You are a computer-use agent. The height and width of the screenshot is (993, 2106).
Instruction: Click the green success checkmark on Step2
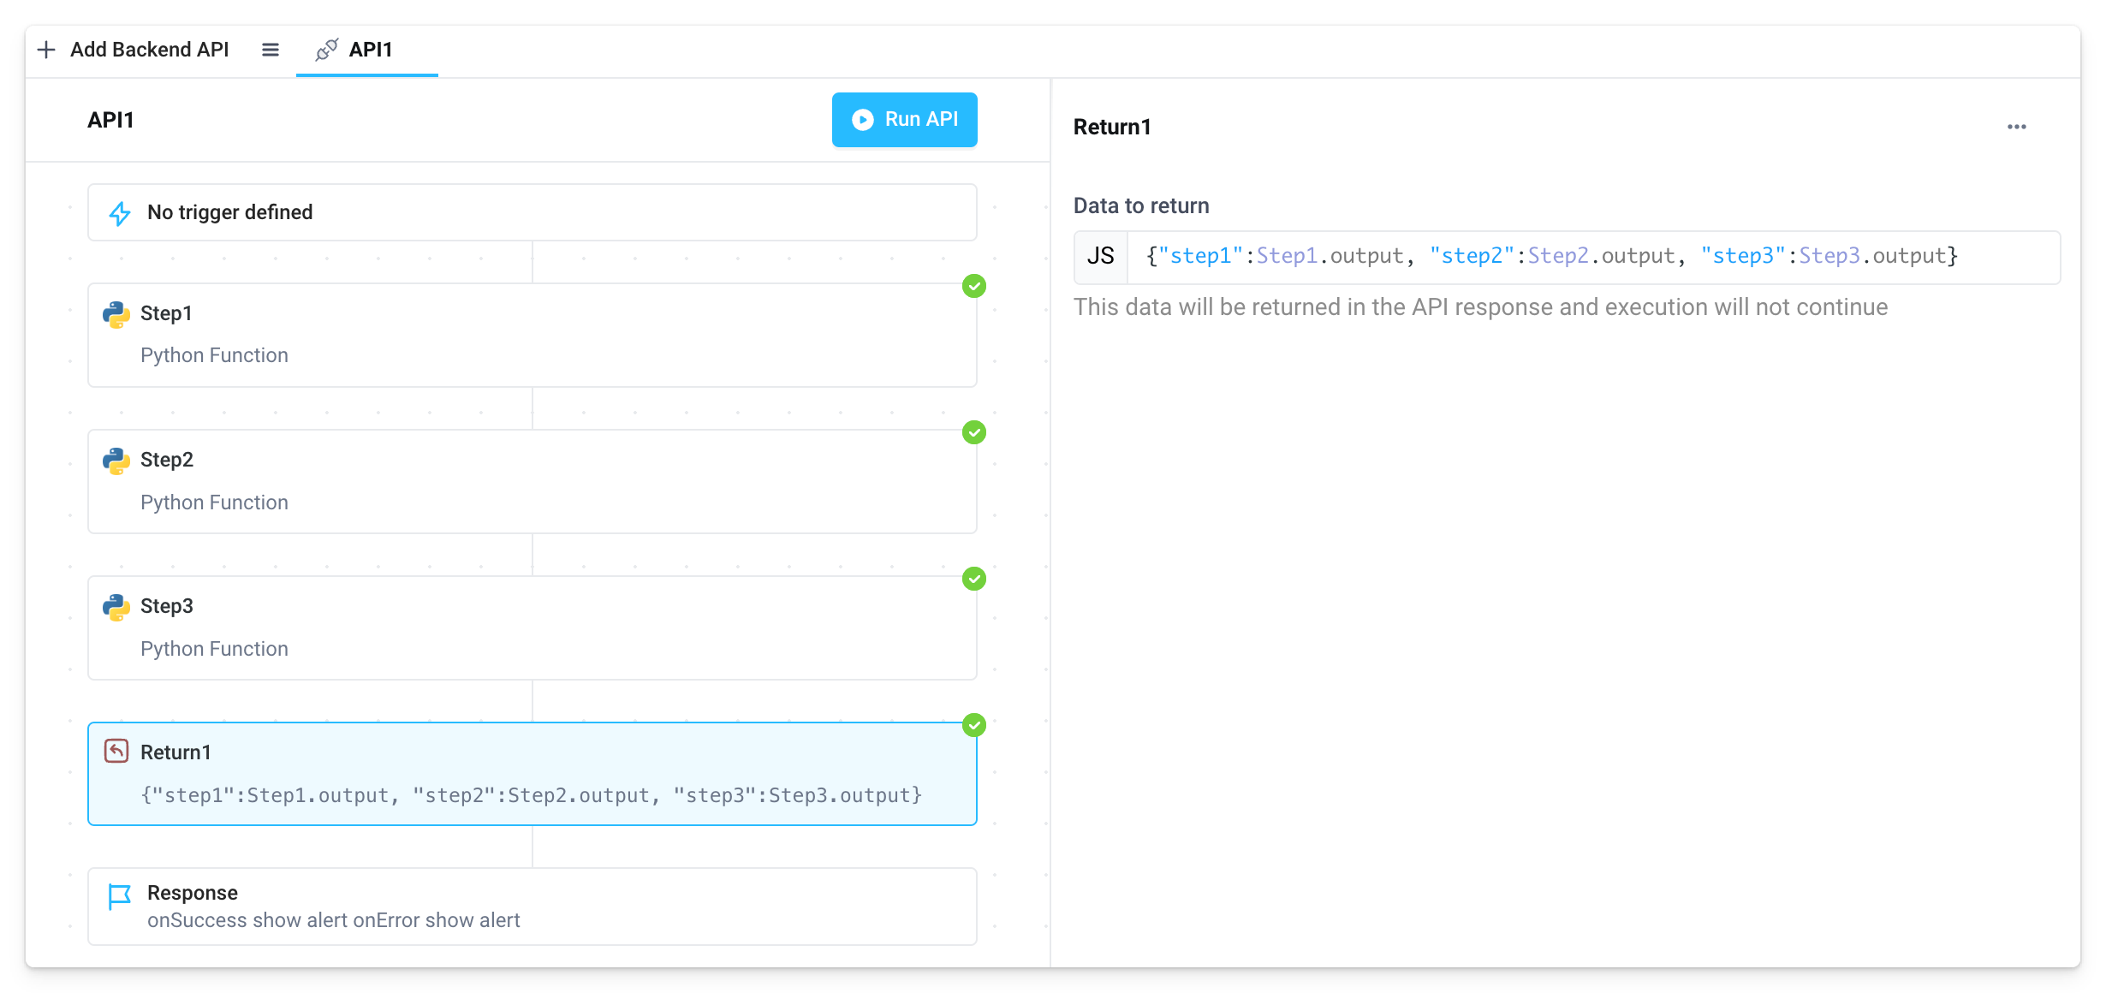pos(973,433)
